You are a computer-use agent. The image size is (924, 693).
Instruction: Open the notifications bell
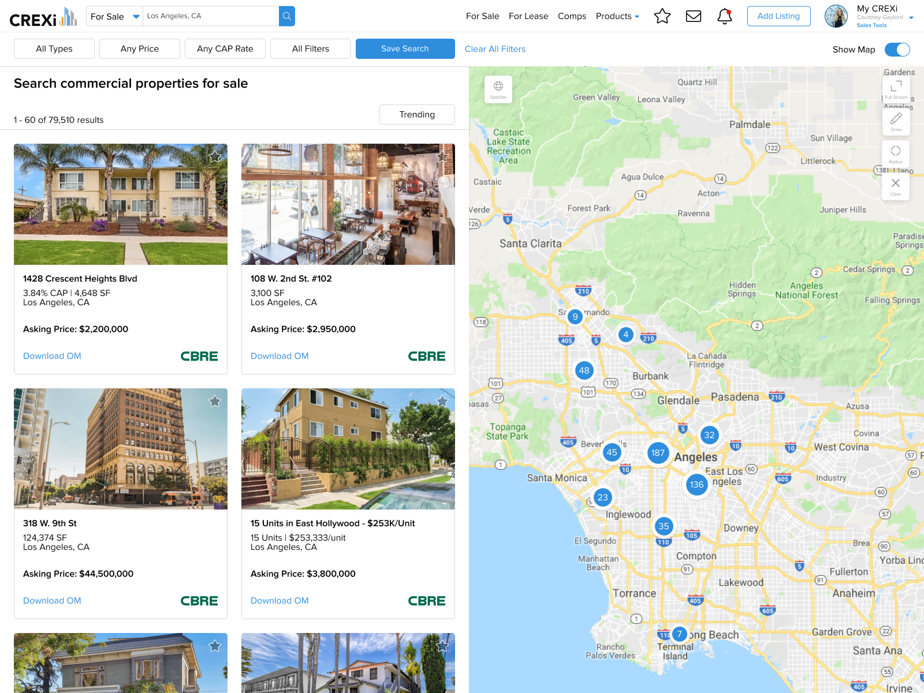point(724,16)
